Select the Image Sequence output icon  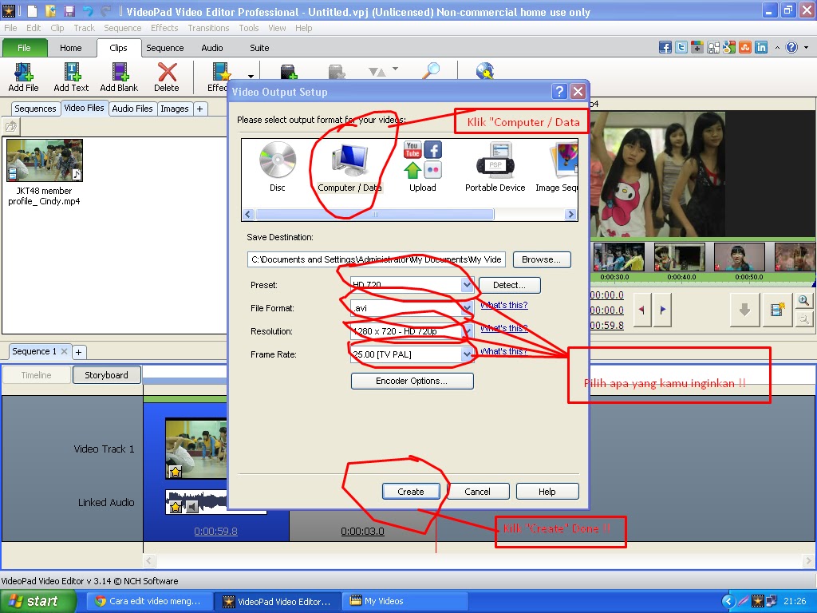click(558, 167)
